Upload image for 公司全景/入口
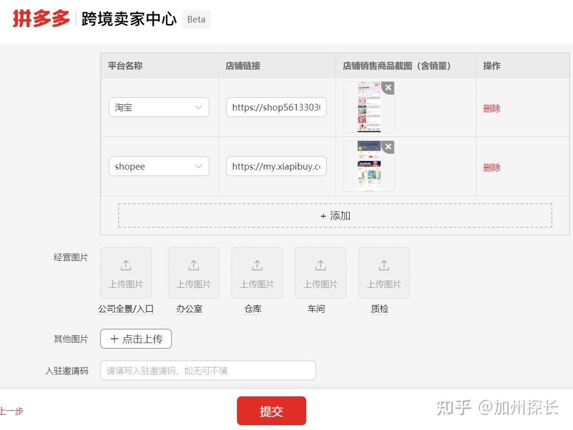Image resolution: width=573 pixels, height=430 pixels. pos(126,273)
